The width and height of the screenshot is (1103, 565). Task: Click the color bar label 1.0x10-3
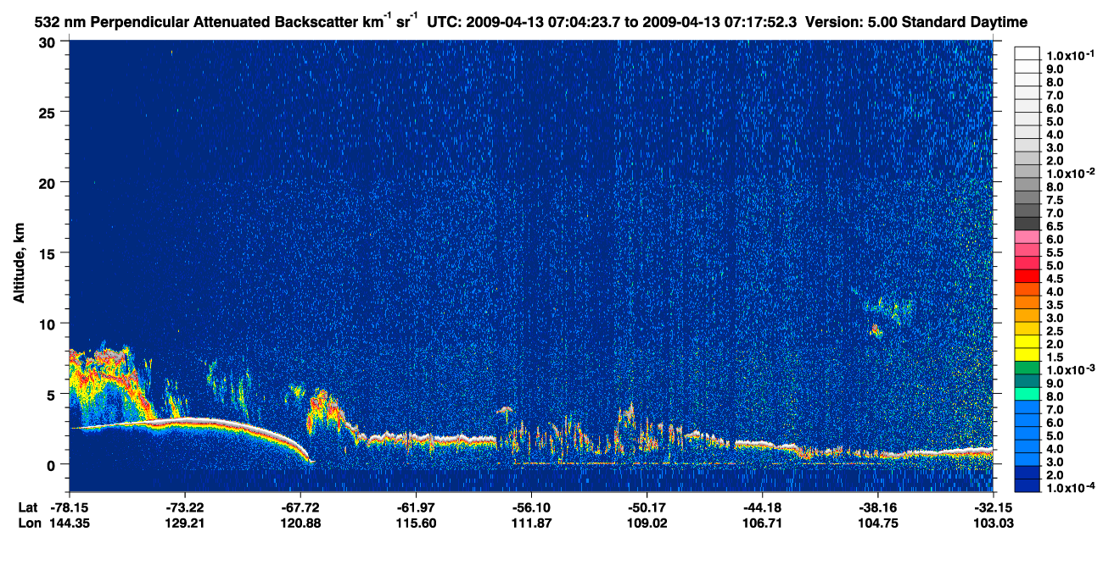click(1070, 370)
